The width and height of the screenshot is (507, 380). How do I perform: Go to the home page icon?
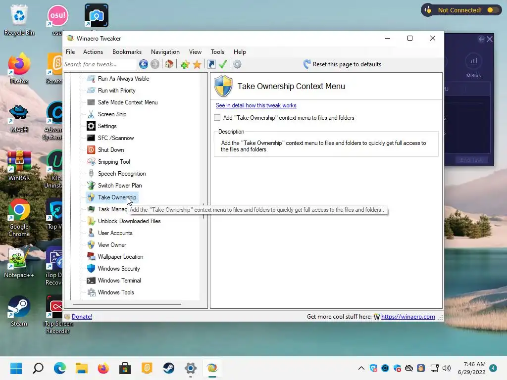click(169, 64)
